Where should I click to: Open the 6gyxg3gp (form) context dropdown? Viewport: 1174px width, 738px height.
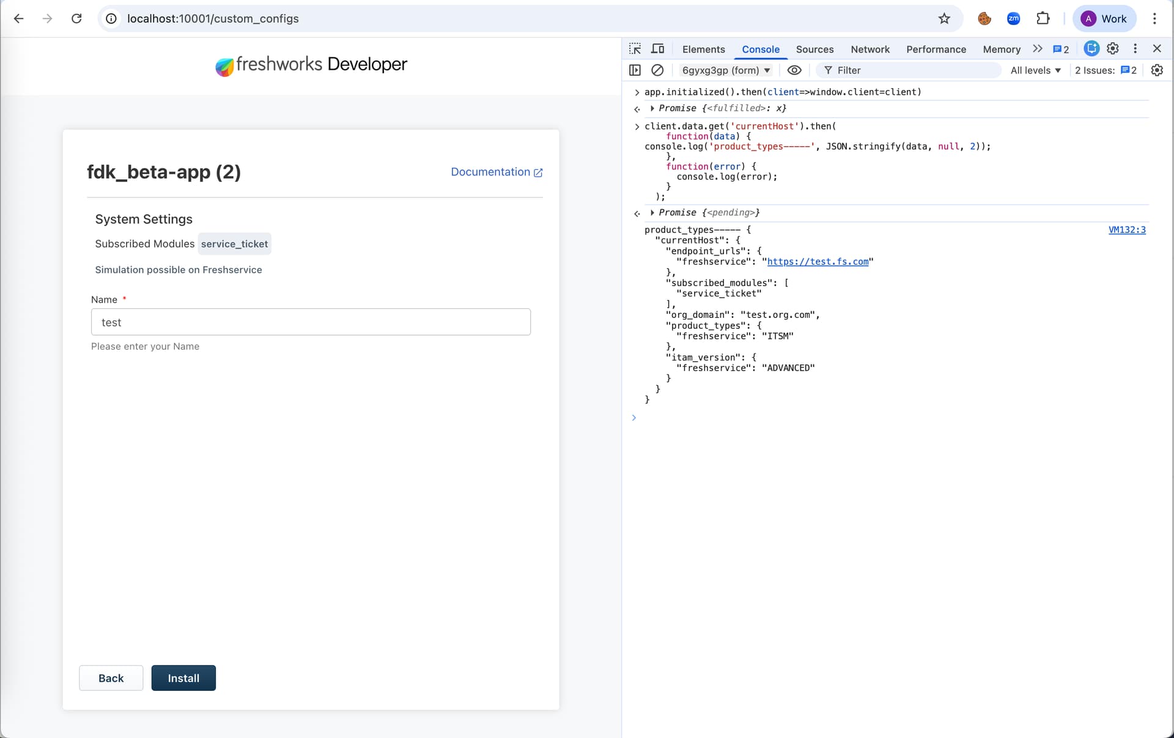click(x=726, y=70)
